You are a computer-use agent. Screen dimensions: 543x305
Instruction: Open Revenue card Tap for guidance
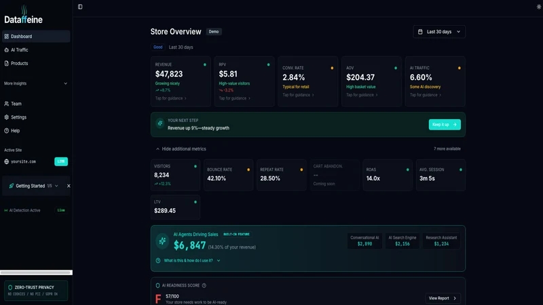coord(171,98)
